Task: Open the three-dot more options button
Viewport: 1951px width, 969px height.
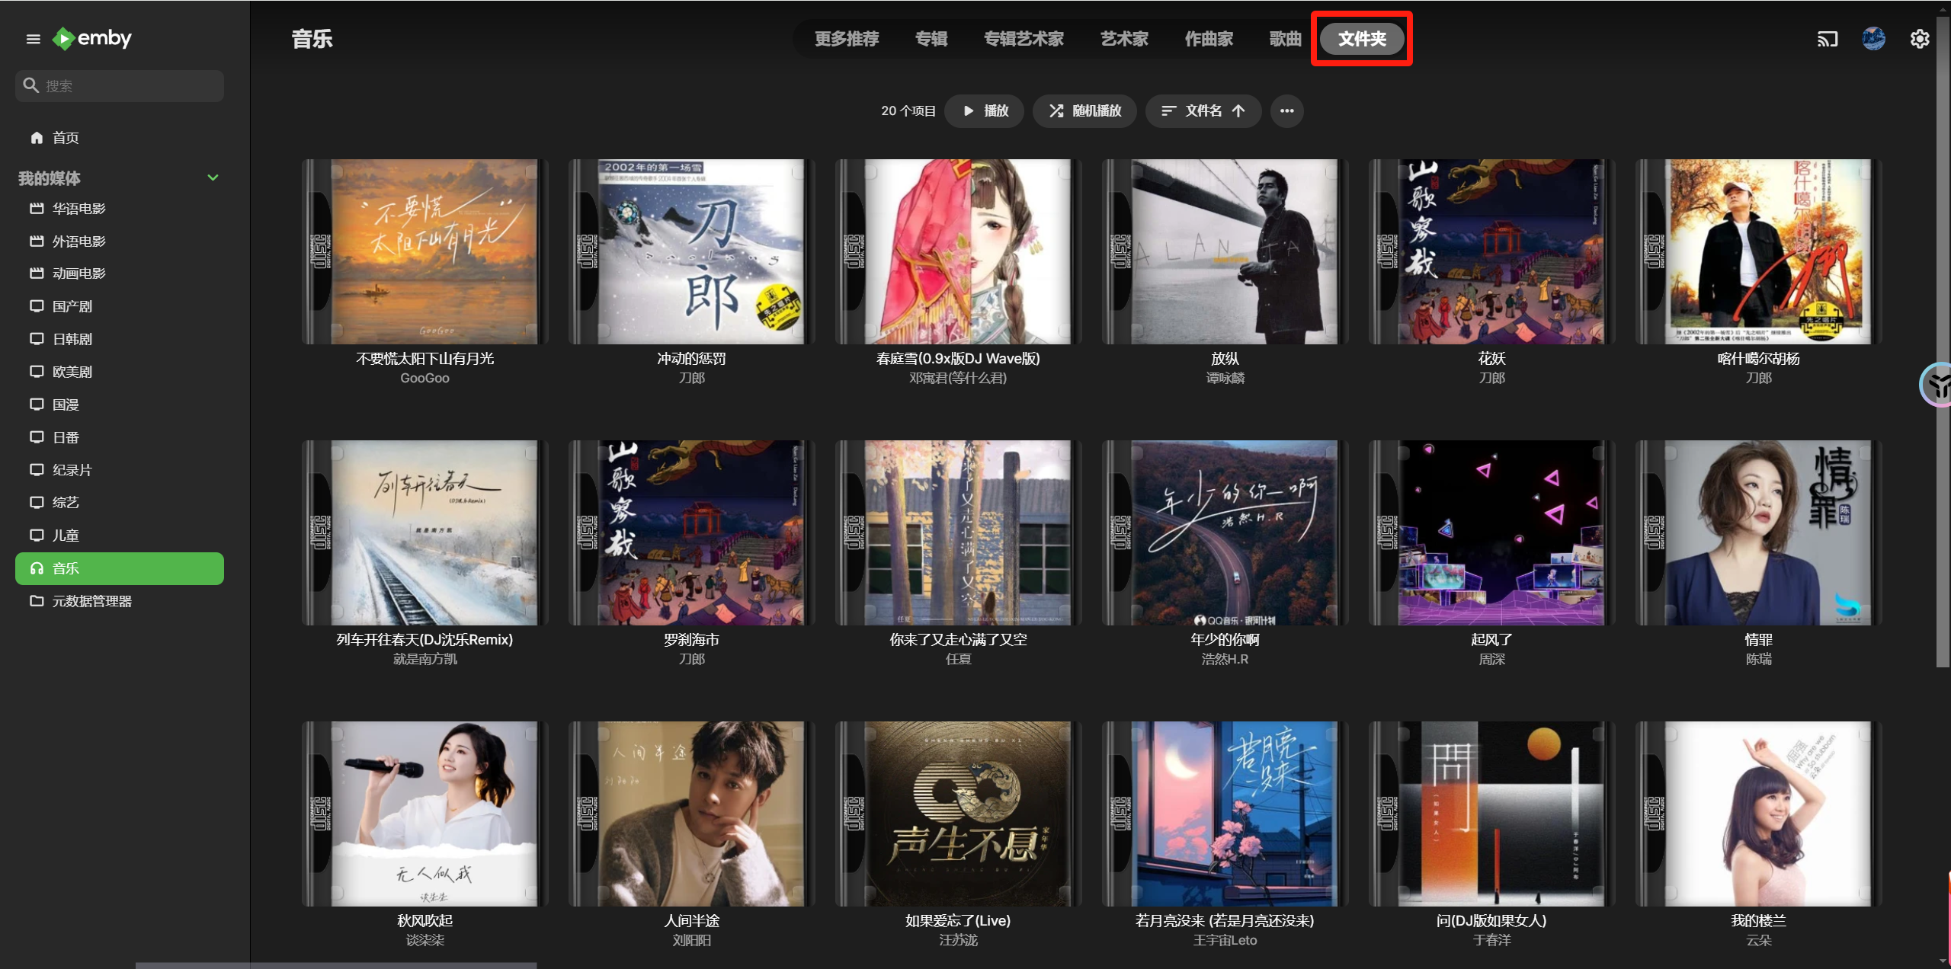Action: point(1286,111)
